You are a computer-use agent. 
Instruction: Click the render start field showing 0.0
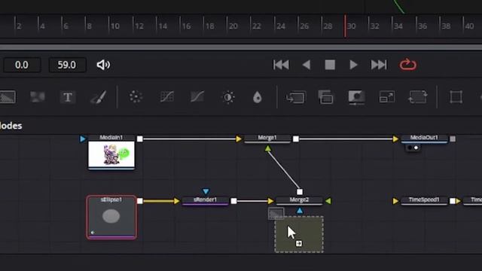[x=22, y=65]
